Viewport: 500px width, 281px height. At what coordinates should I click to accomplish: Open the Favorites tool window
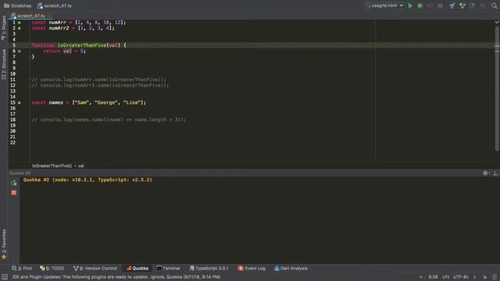point(4,244)
